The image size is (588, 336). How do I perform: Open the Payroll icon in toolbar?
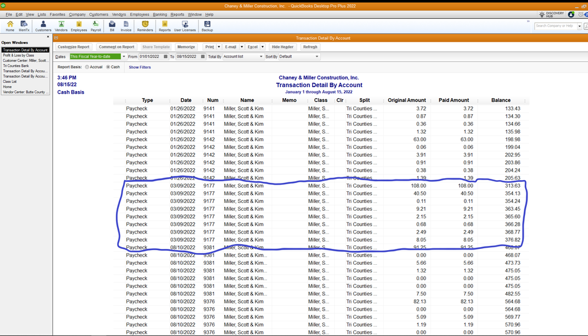(95, 25)
